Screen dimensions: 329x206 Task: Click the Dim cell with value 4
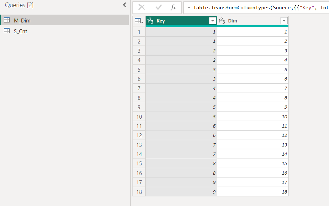253,60
